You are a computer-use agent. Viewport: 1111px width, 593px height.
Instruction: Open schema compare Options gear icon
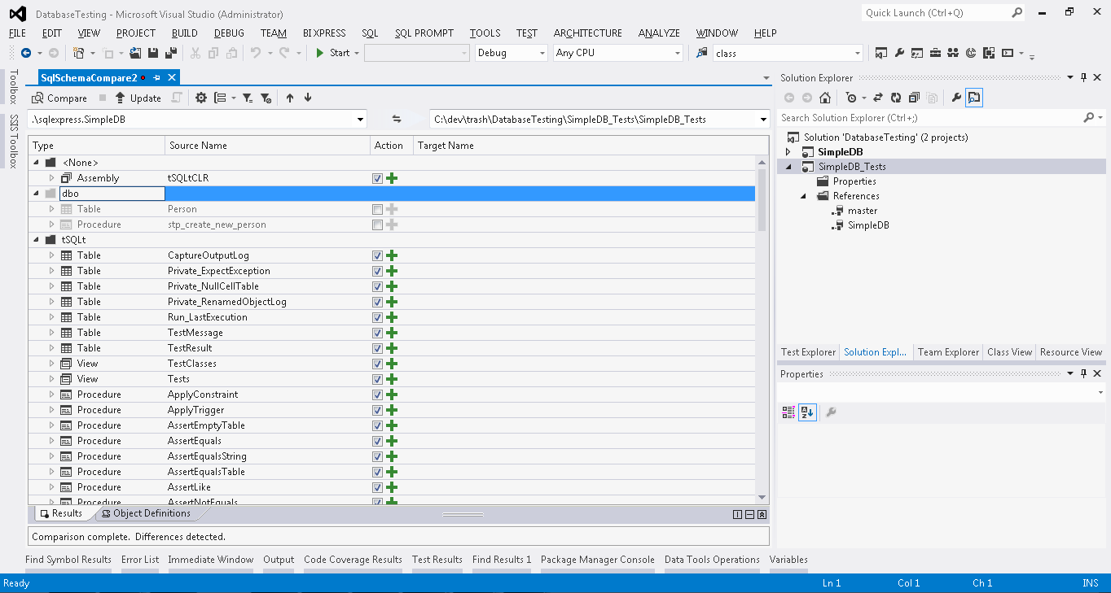[x=201, y=98]
